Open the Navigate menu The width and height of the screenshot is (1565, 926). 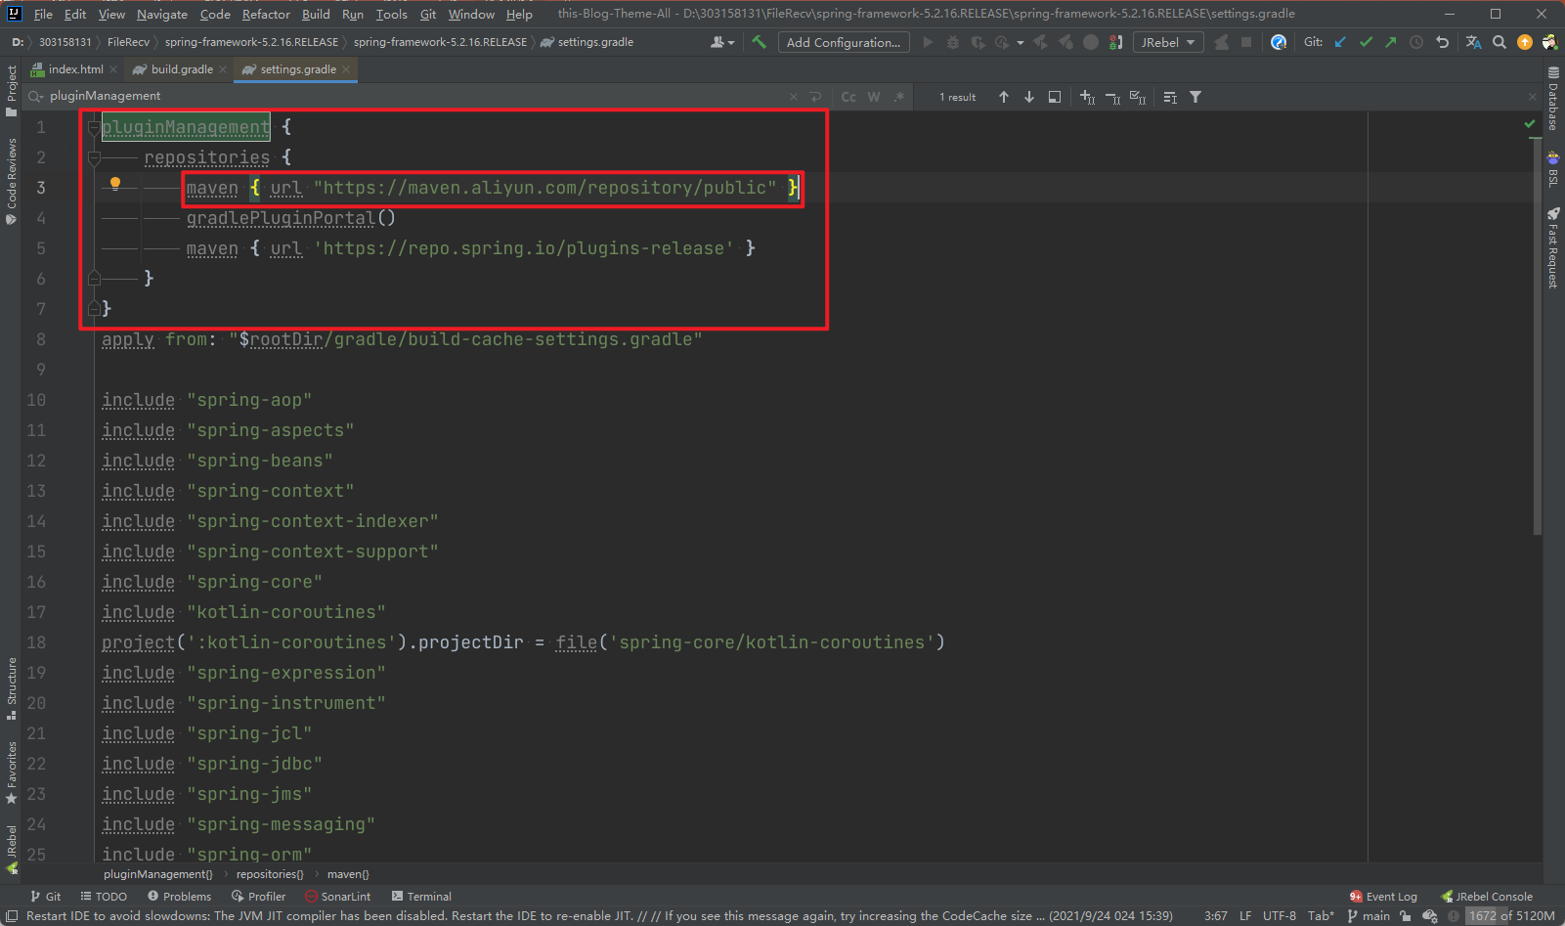click(162, 14)
